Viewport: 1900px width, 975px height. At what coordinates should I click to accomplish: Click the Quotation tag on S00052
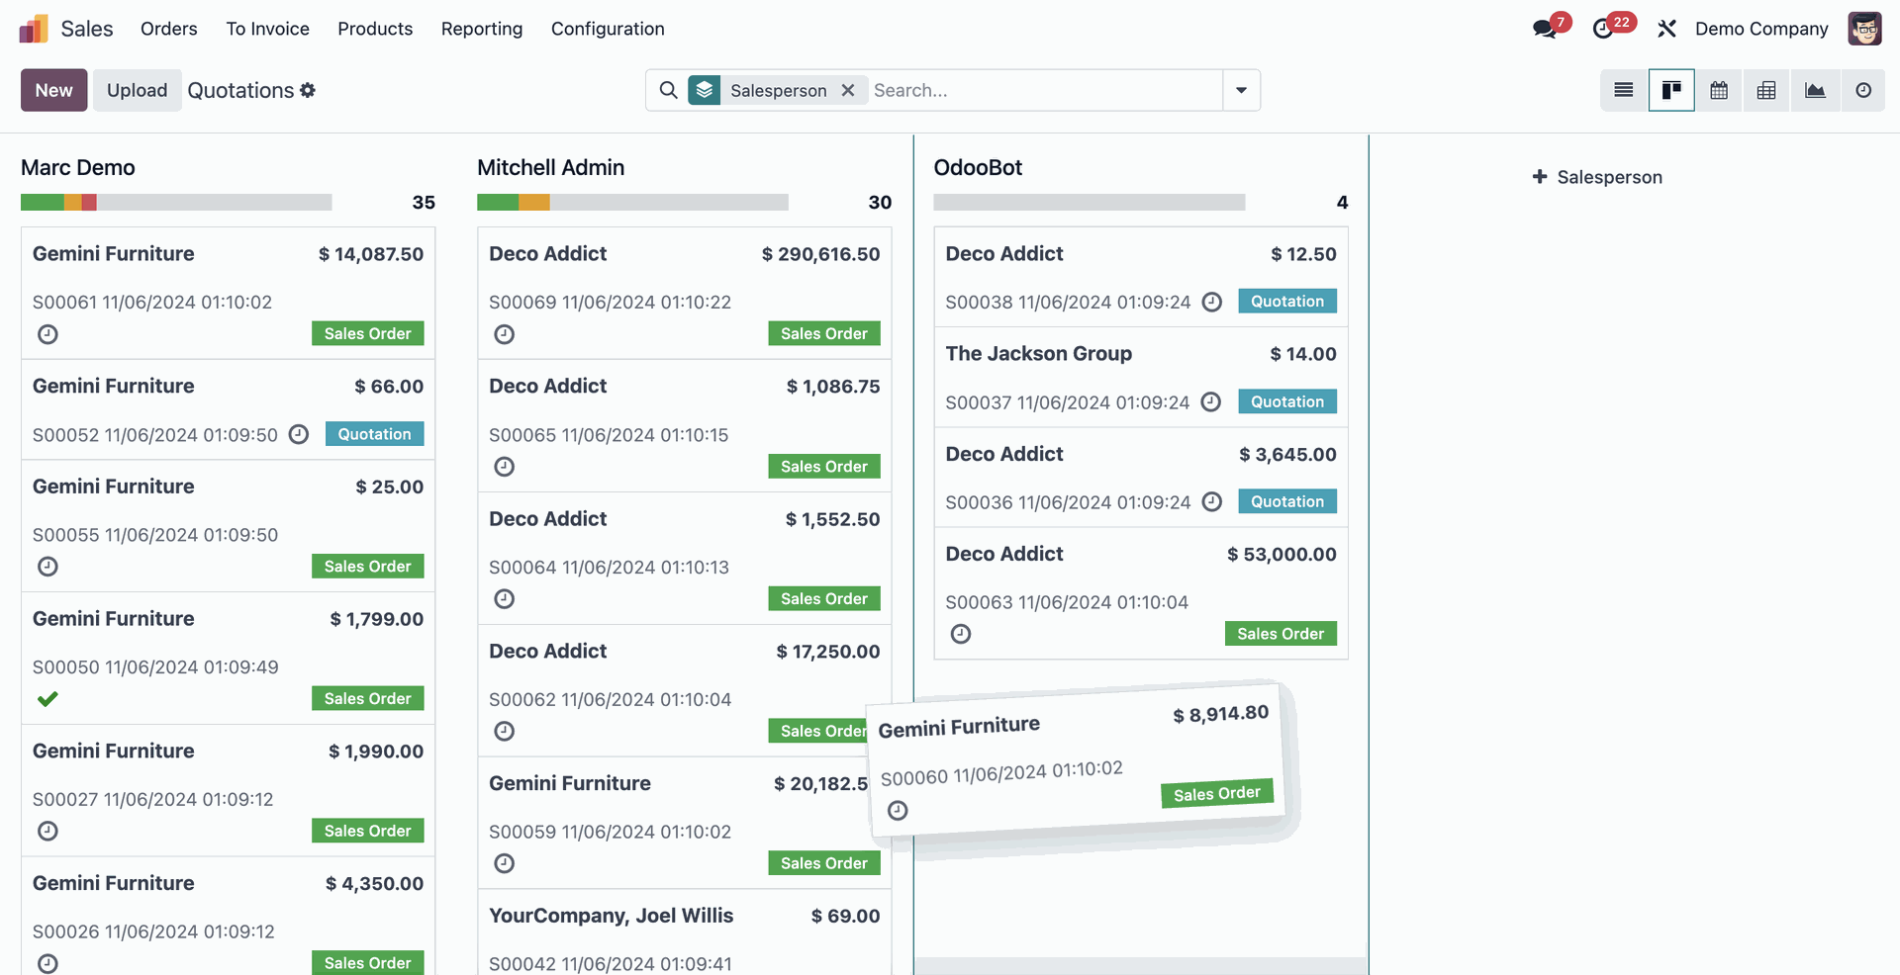click(x=374, y=434)
